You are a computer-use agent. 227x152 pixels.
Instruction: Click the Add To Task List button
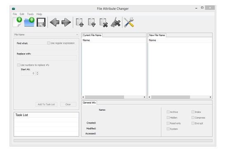tap(46, 104)
